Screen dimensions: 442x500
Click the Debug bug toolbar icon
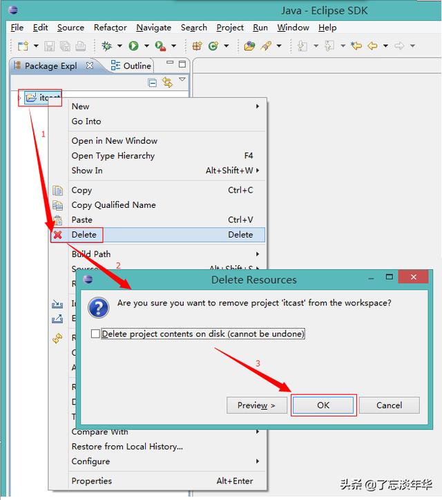[106, 46]
